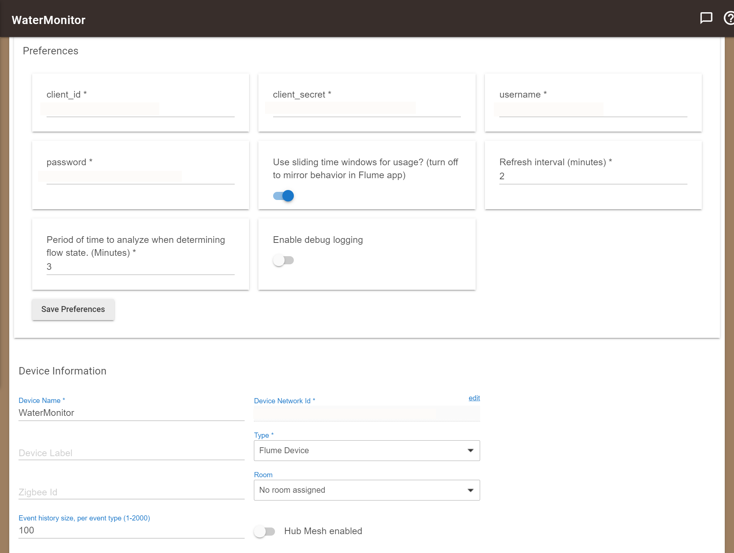Viewport: 734px width, 553px height.
Task: Open the Room dropdown showing No room assigned
Action: [367, 490]
